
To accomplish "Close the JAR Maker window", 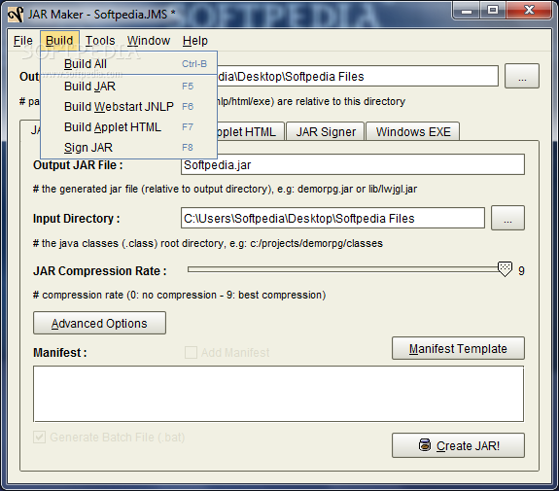I will tap(530, 11).
